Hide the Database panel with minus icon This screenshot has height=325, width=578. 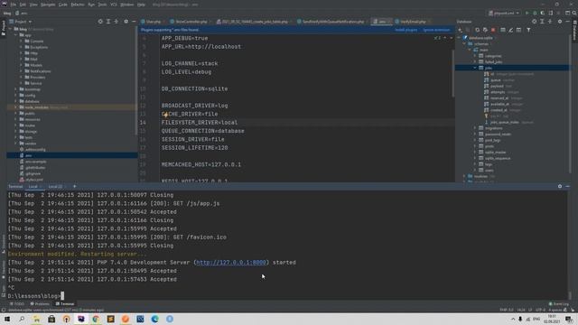[567, 22]
